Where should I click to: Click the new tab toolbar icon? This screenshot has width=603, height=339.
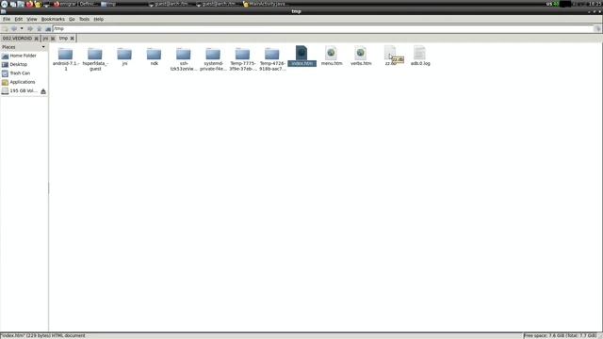click(5, 29)
